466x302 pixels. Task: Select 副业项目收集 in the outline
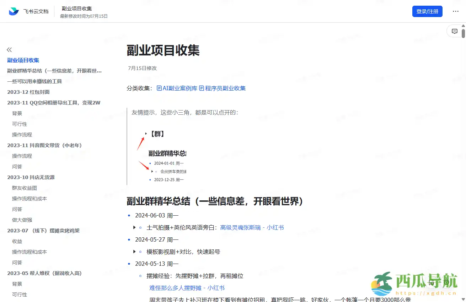coord(23,60)
